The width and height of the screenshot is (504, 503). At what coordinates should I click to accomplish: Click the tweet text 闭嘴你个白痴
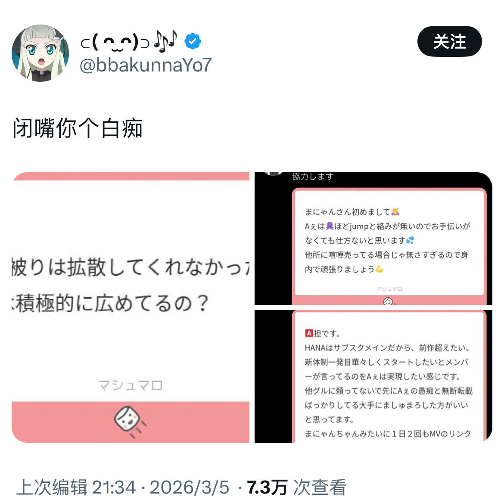point(78,128)
